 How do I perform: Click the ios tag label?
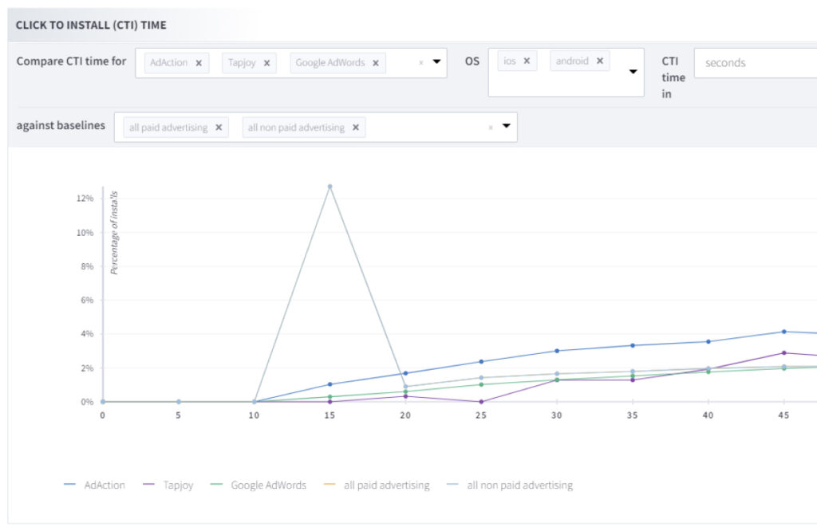coord(510,61)
